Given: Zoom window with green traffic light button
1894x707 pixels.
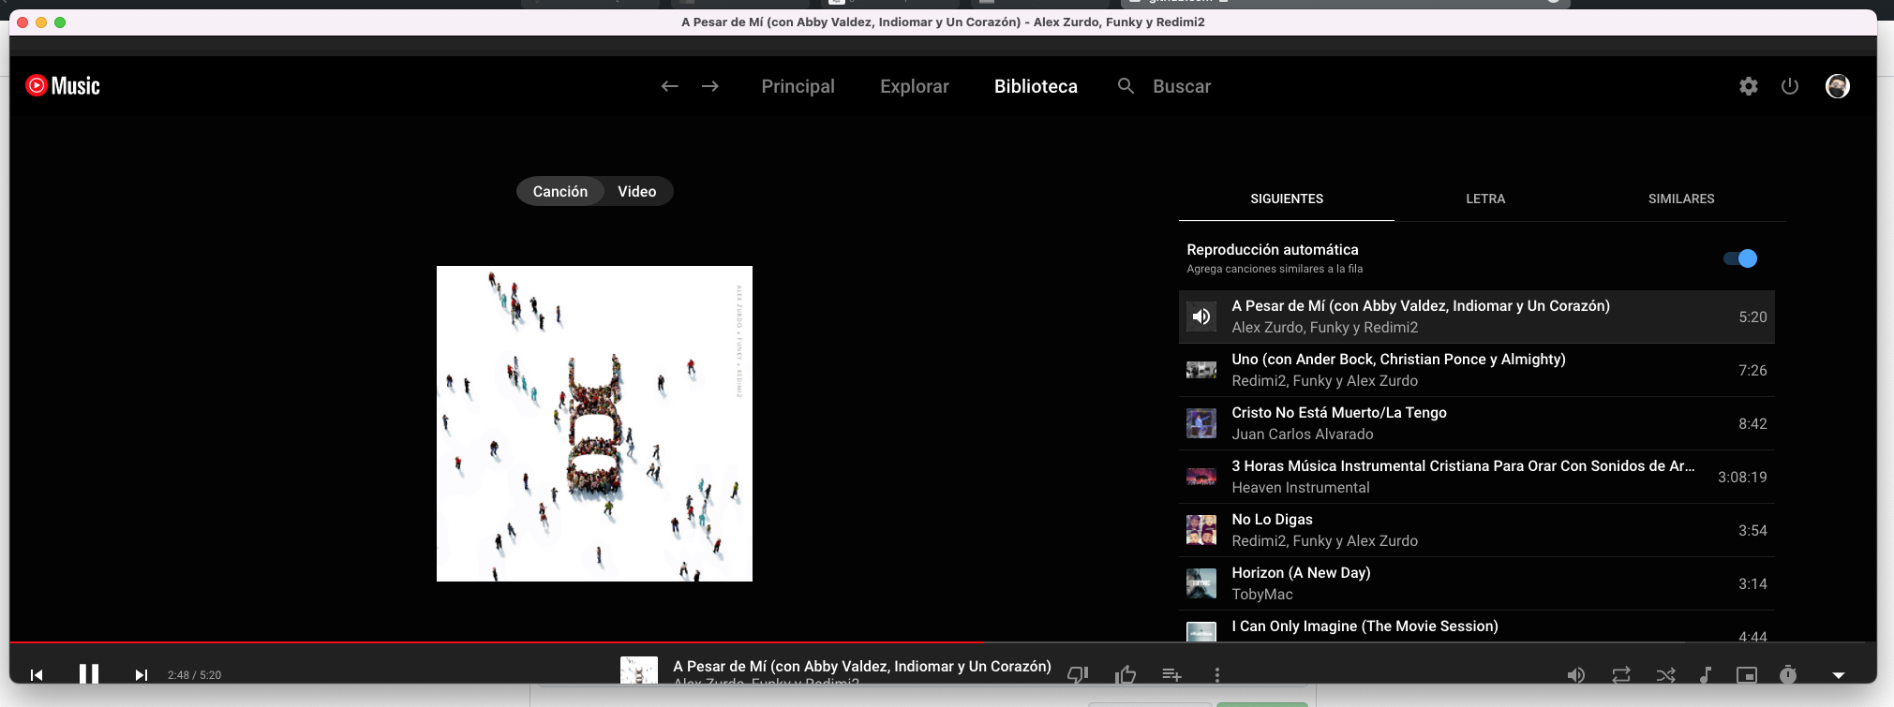Looking at the screenshot, I should (60, 22).
